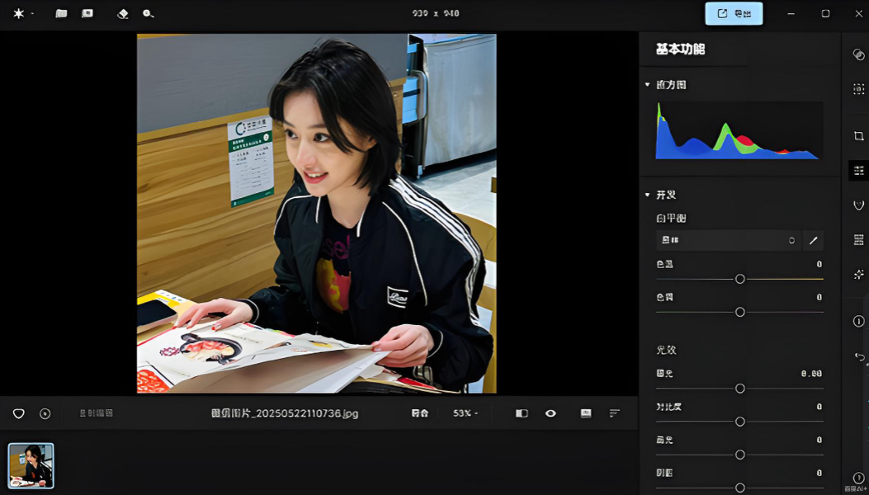Click the blue Export button
Image resolution: width=869 pixels, height=495 pixels.
pos(734,13)
